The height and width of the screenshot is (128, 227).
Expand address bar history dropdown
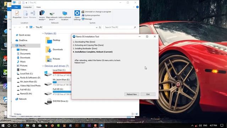[x=96, y=27]
